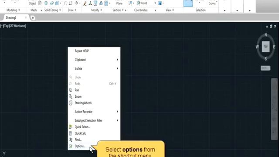This screenshot has width=279, height=157.
Task: Expand the Draw panel
Action: tap(72, 10)
